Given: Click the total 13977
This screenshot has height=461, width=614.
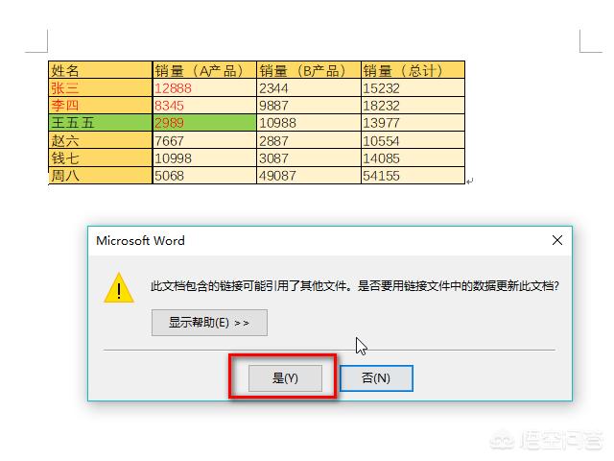Looking at the screenshot, I should tap(413, 123).
